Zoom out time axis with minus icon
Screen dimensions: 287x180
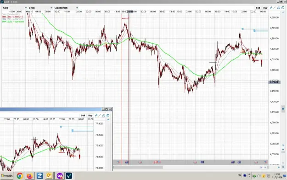point(265,167)
